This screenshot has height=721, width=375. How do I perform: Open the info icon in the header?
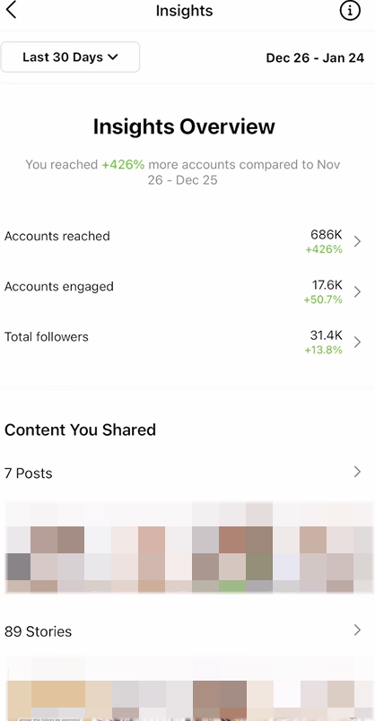tap(350, 11)
